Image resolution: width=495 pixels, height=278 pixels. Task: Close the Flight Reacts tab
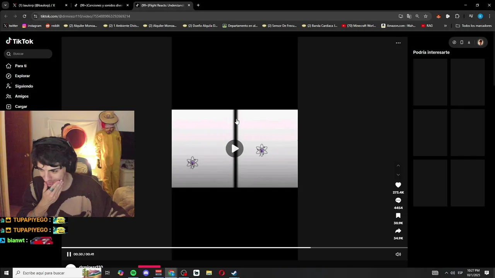point(189,5)
